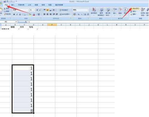Image resolution: width=149 pixels, height=117 pixels.
Task: Apply the red font color
Action: click(34, 15)
